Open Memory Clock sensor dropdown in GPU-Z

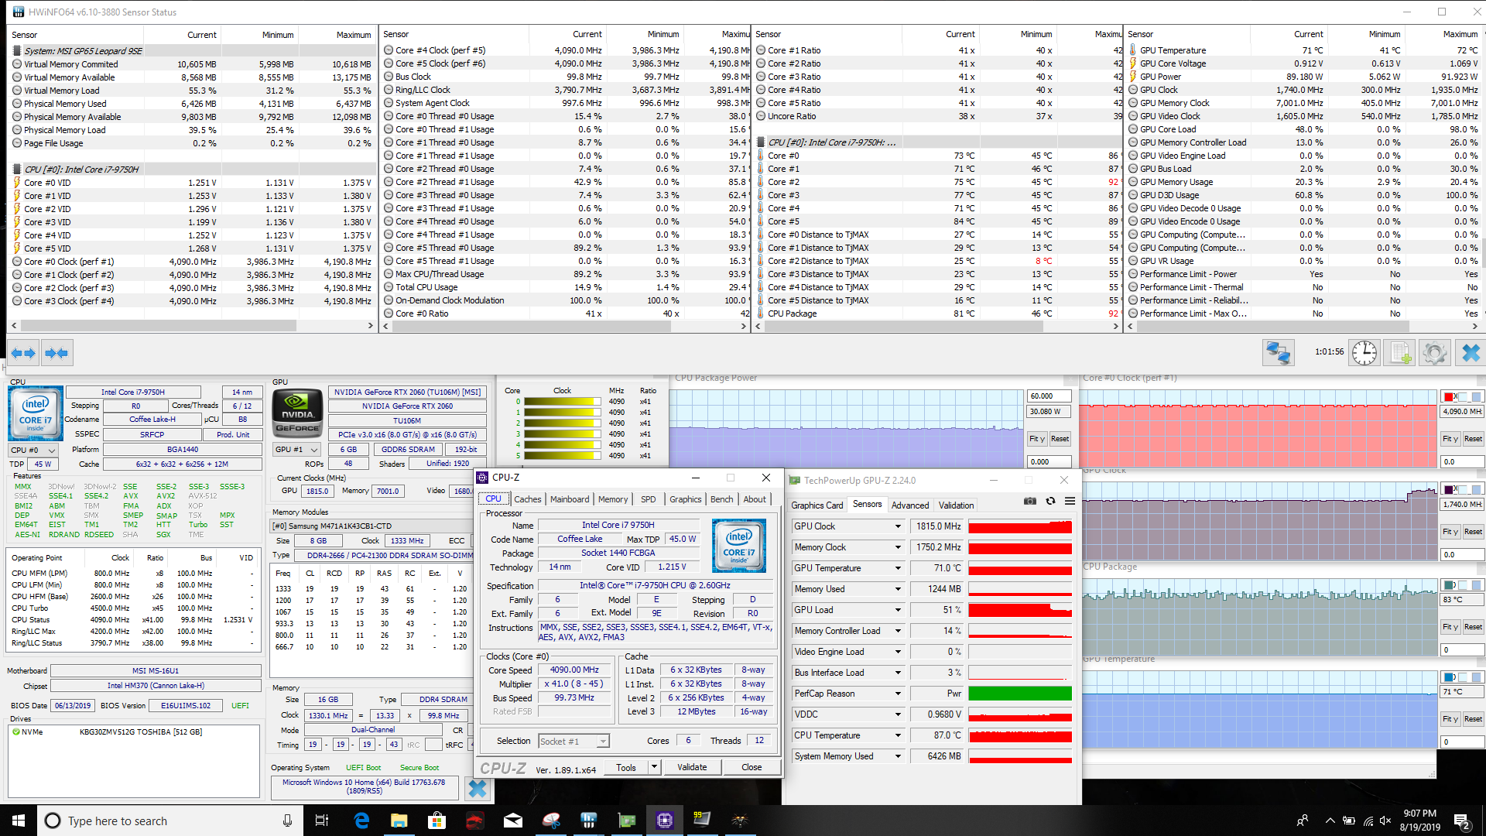pyautogui.click(x=898, y=547)
